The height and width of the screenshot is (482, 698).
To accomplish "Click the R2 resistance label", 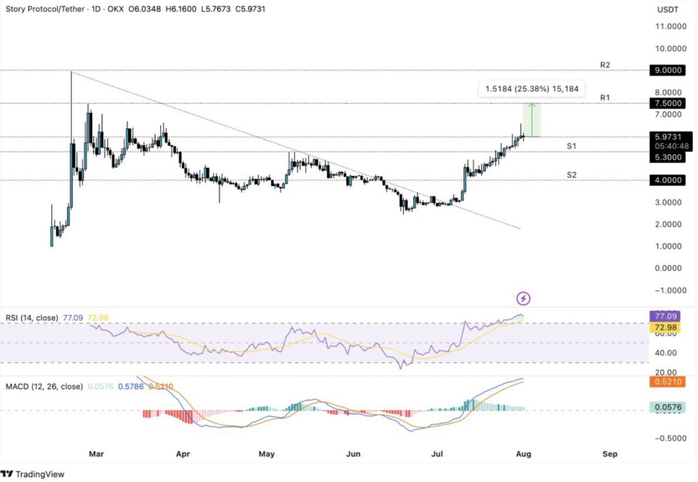I will (605, 65).
